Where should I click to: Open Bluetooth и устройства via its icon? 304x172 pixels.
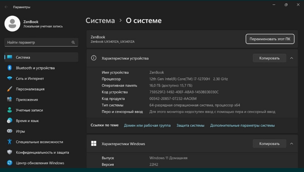(x=10, y=68)
